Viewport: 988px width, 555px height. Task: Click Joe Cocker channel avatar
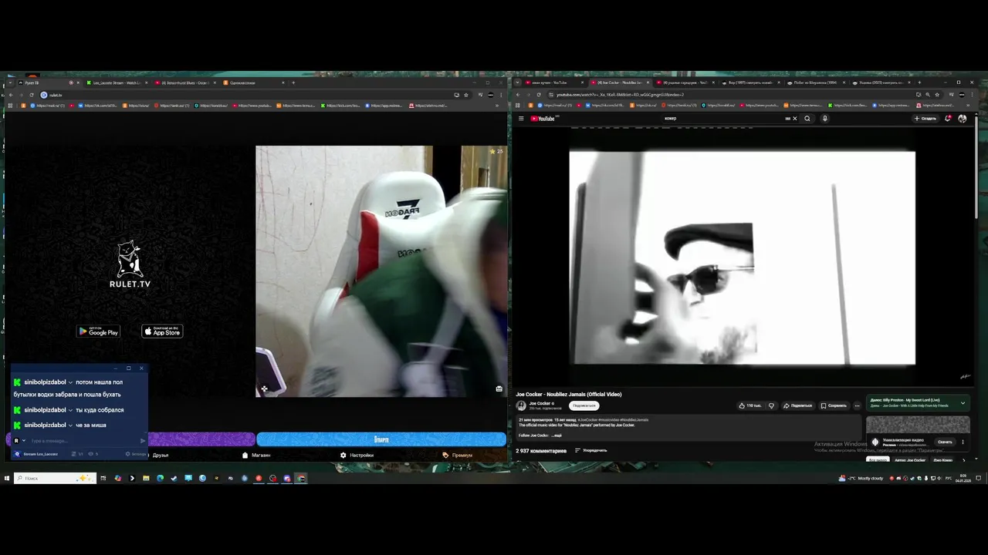click(521, 405)
